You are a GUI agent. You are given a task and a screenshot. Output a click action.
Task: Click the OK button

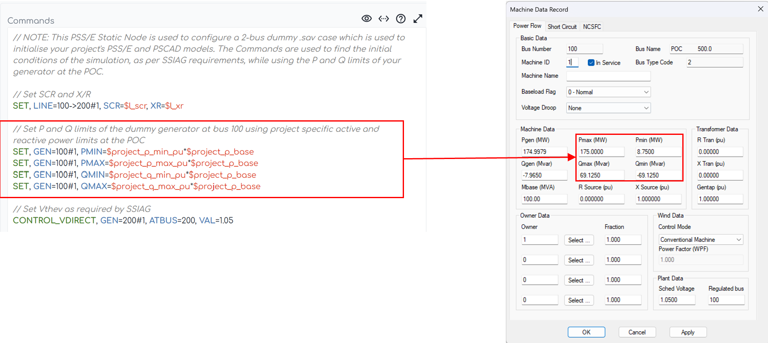coord(586,332)
